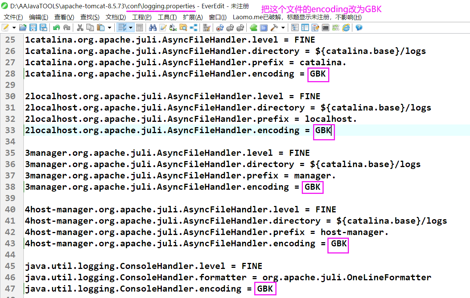Click the hammer tools icon
470x298 pixels.
click(x=274, y=28)
